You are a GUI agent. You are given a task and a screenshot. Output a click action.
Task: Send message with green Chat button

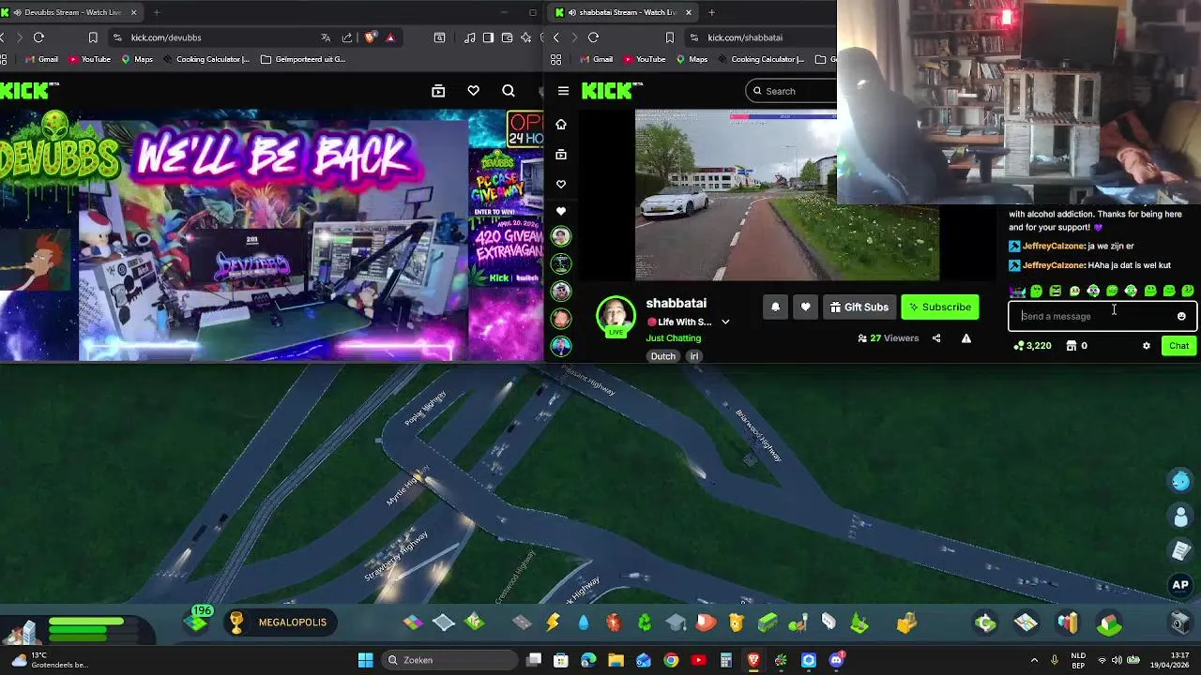pyautogui.click(x=1178, y=346)
